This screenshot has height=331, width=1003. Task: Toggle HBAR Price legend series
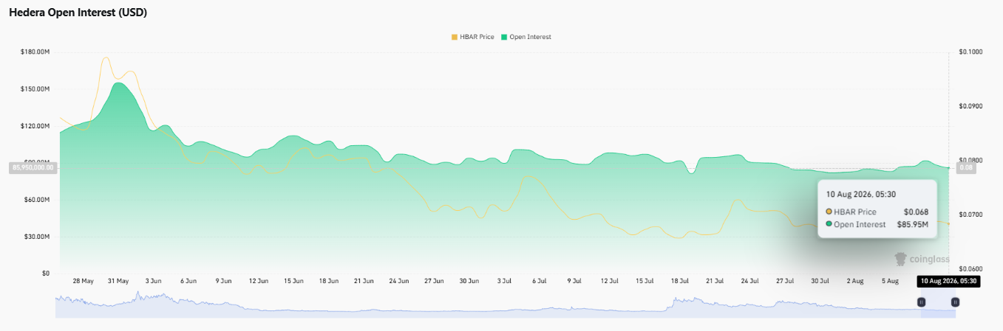coord(472,37)
